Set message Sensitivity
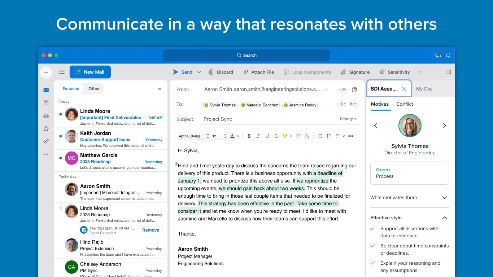 395,72
